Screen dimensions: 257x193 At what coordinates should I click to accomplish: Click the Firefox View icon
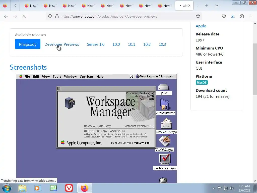(5, 6)
